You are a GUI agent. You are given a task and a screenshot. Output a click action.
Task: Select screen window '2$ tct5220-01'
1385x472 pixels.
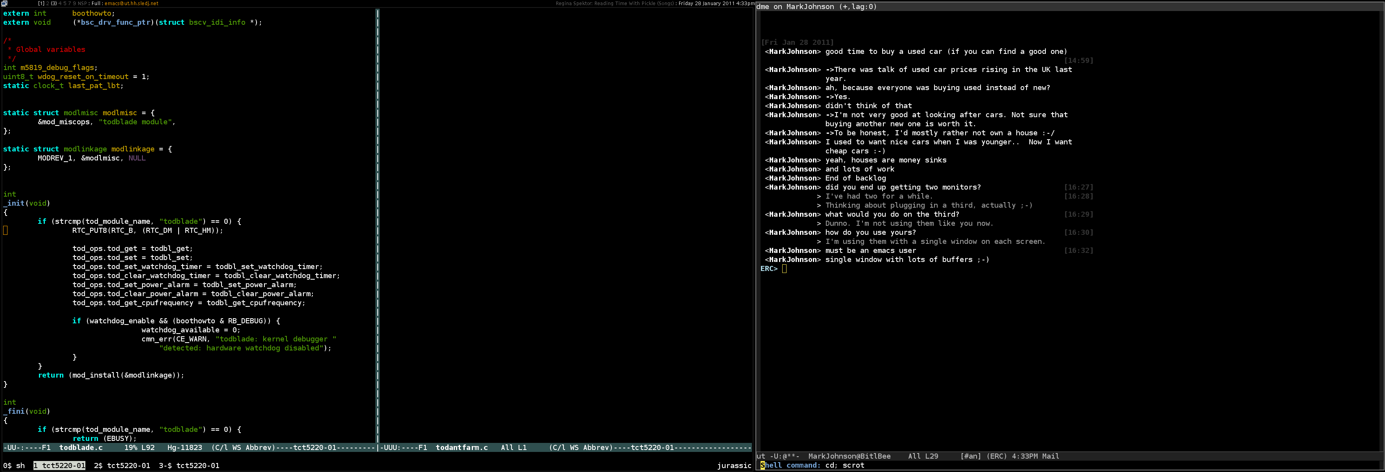[x=122, y=466]
